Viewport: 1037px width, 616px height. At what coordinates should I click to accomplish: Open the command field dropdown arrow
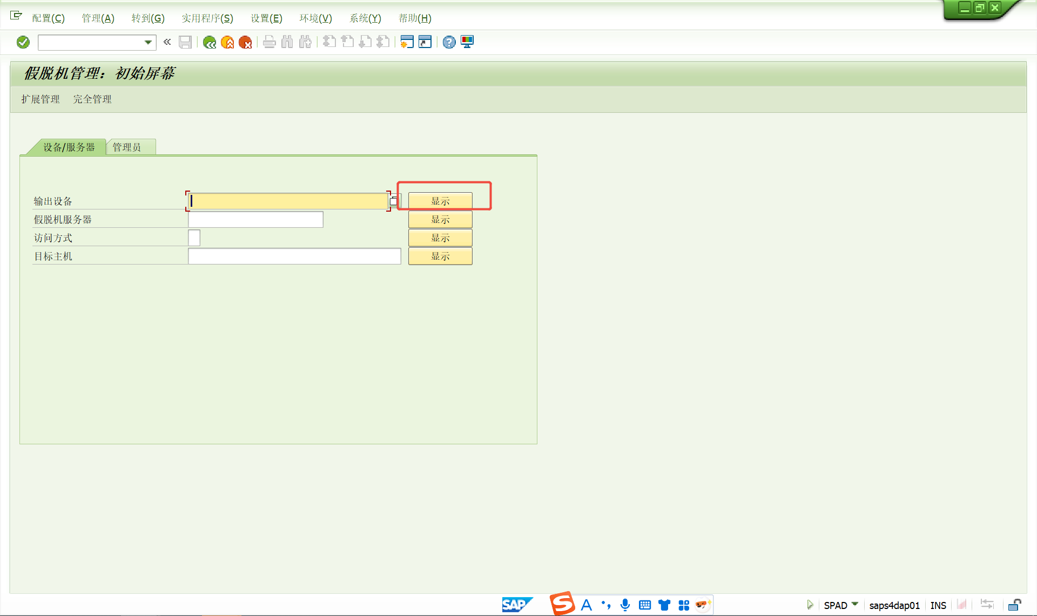[x=147, y=42]
